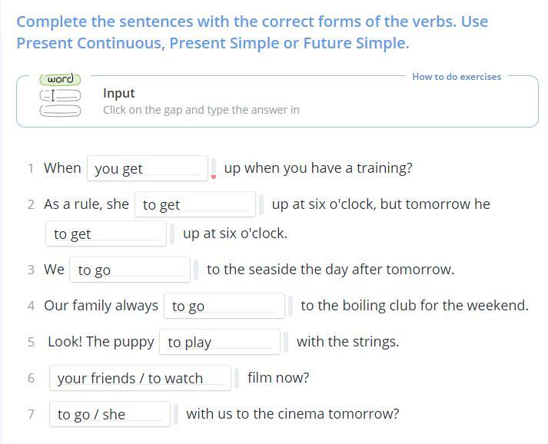
Task: Click the gray marker before "to the boiling club"
Action: [x=291, y=306]
